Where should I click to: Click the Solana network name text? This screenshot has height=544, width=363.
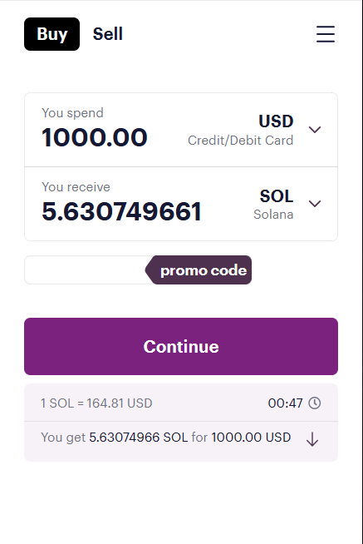pyautogui.click(x=273, y=215)
